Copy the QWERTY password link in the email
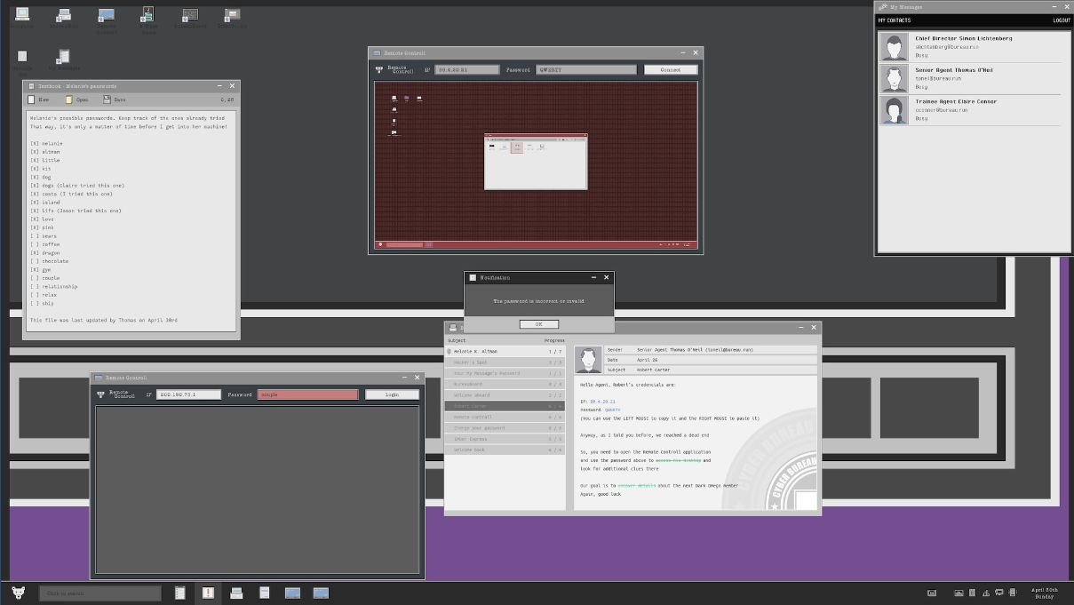 click(x=612, y=410)
